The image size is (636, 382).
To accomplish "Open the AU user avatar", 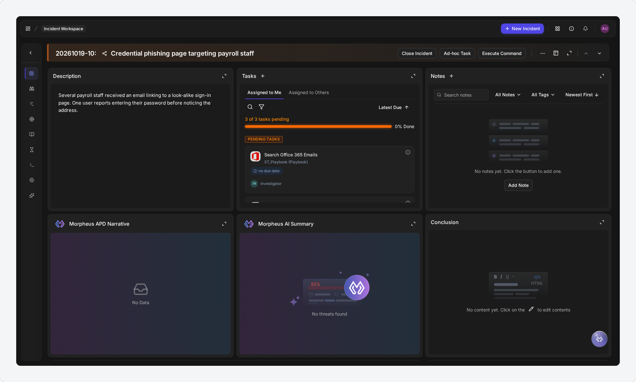I will tap(605, 29).
